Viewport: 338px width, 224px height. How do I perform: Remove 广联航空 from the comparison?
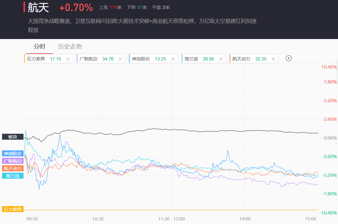[120, 59]
